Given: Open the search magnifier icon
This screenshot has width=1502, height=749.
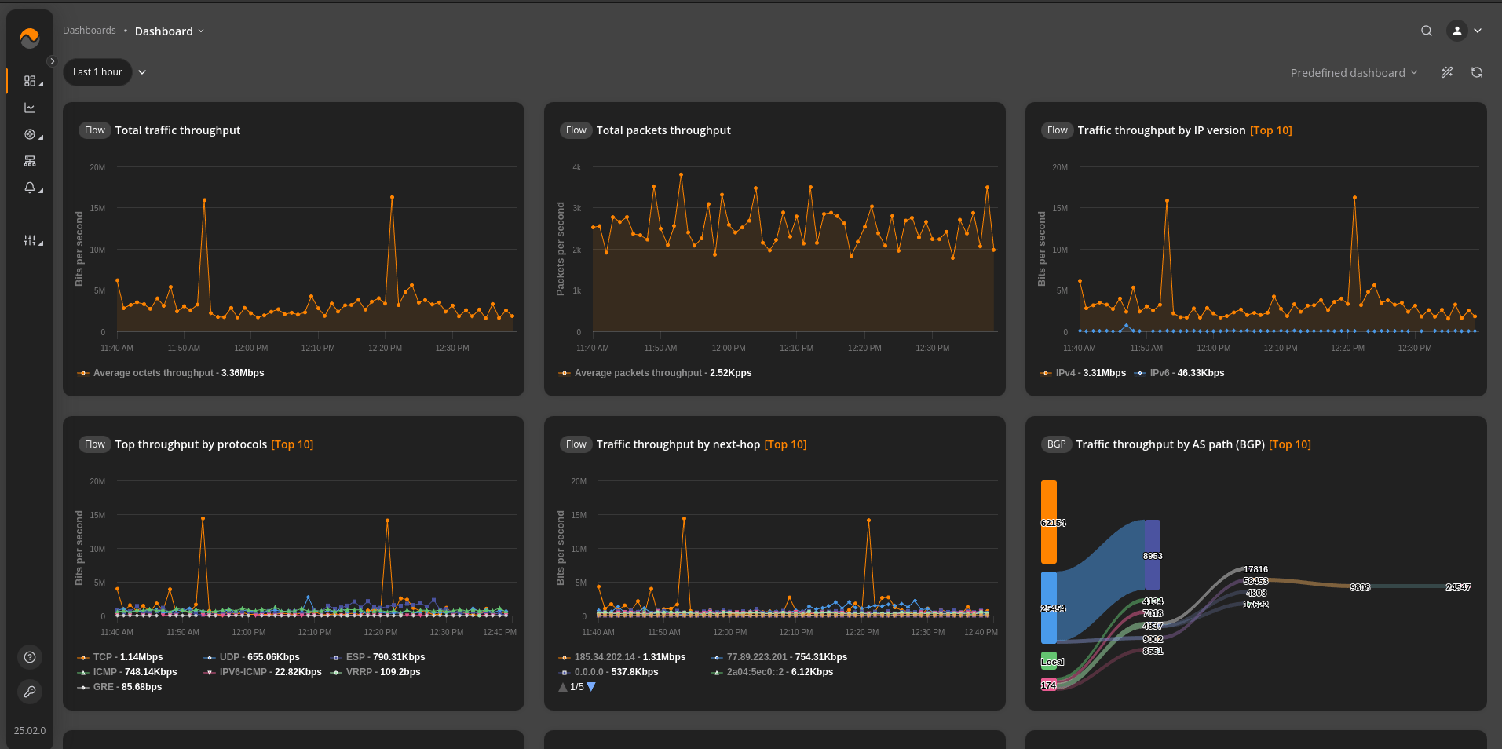Looking at the screenshot, I should pyautogui.click(x=1427, y=31).
